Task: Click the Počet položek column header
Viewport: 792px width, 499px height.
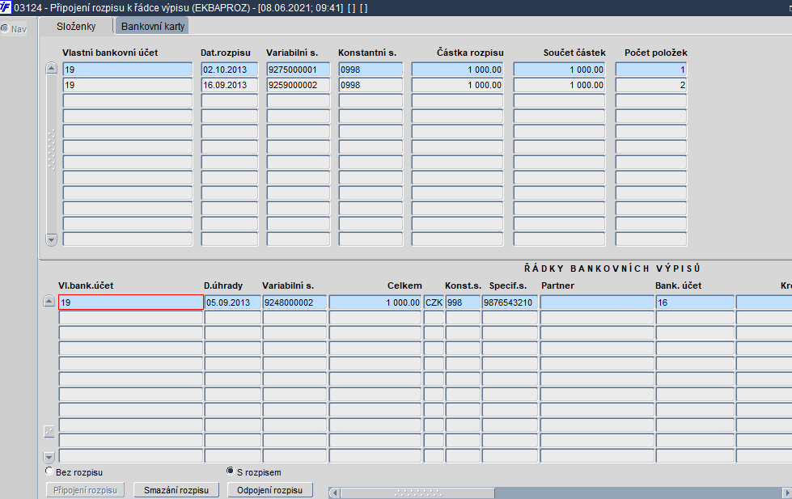Action: [x=655, y=53]
